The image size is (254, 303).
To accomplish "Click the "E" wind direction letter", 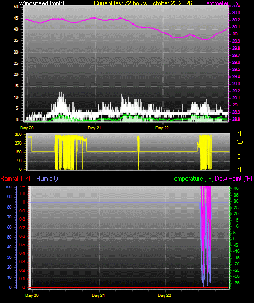I will pyautogui.click(x=239, y=161).
